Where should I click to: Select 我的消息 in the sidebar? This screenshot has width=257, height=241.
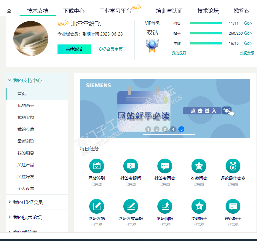click(26, 153)
